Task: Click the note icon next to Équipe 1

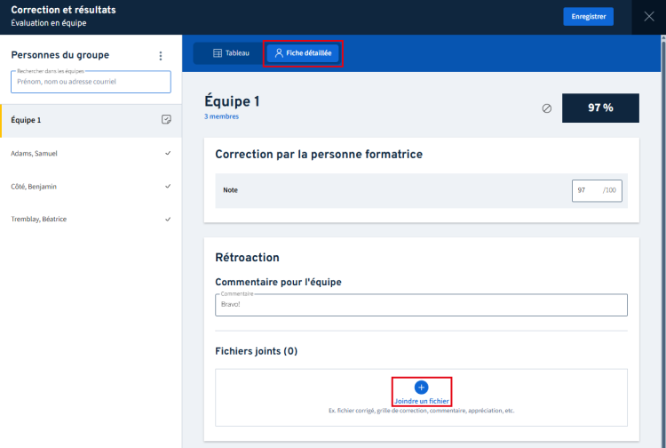Action: point(167,119)
